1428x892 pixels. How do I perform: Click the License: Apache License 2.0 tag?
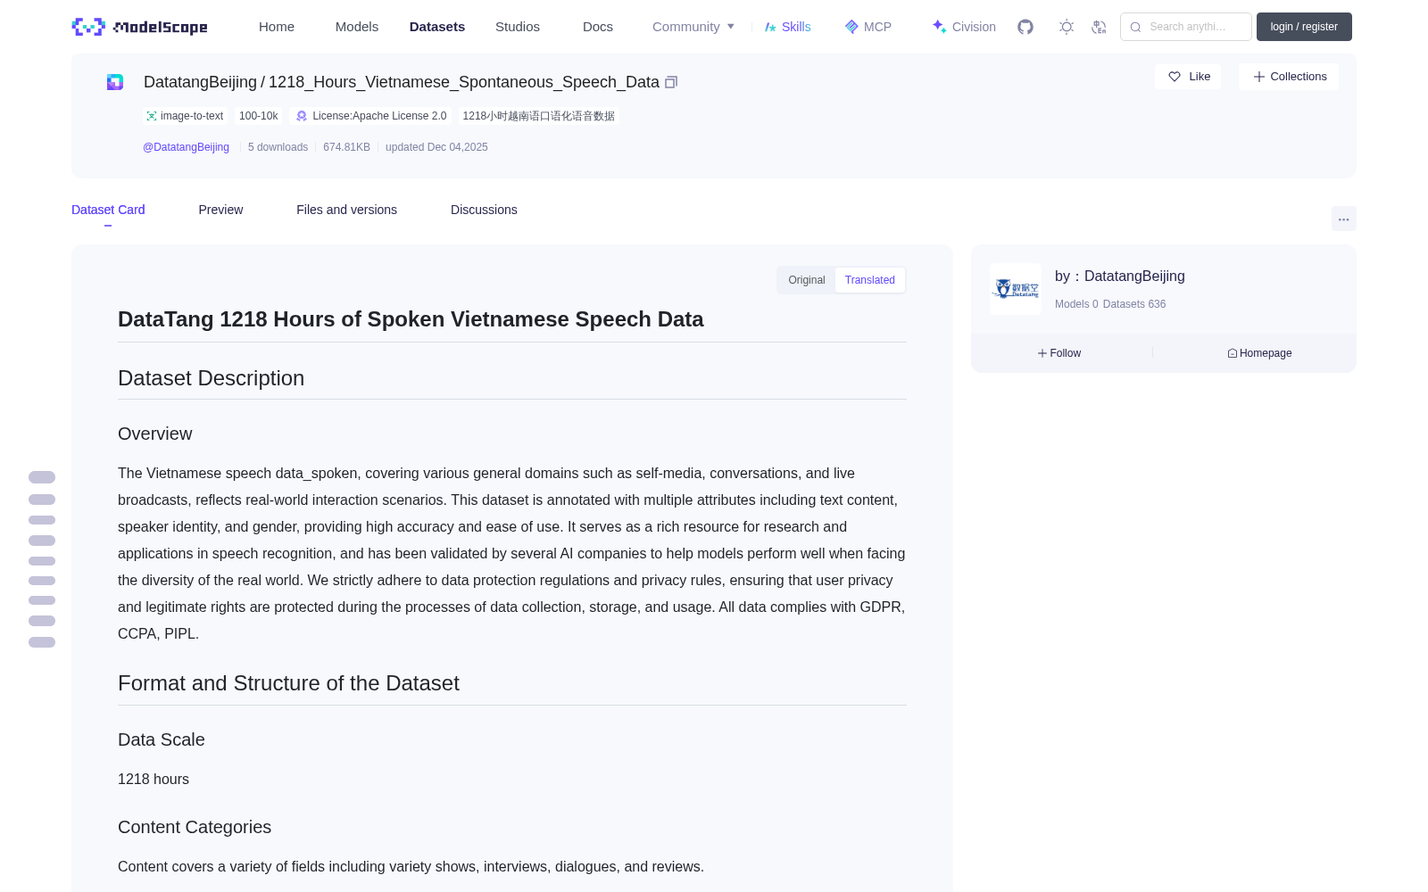click(x=371, y=116)
